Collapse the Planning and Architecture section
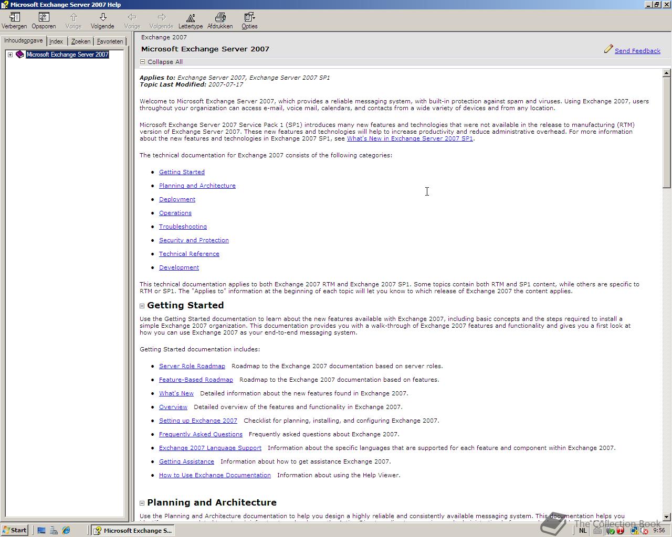This screenshot has width=672, height=537. (x=142, y=503)
